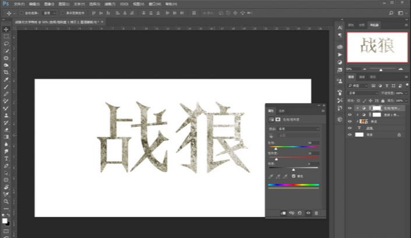This screenshot has height=238, width=411.
Task: Select the Hand tool
Action: (6, 187)
